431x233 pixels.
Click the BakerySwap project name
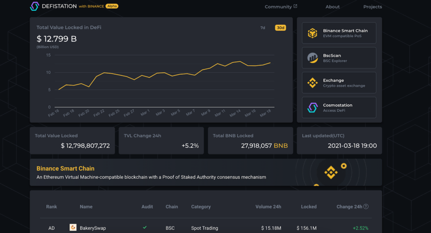tap(93, 228)
